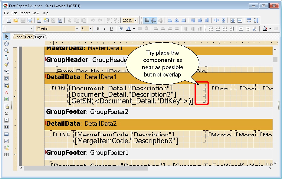Open the Arial font name dropdown
Screen dimensions: 282x179
(77, 28)
